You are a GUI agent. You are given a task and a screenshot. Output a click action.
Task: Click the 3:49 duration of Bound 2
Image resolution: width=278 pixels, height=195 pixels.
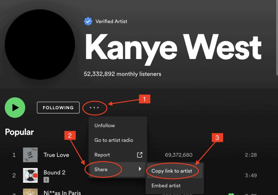(x=251, y=175)
